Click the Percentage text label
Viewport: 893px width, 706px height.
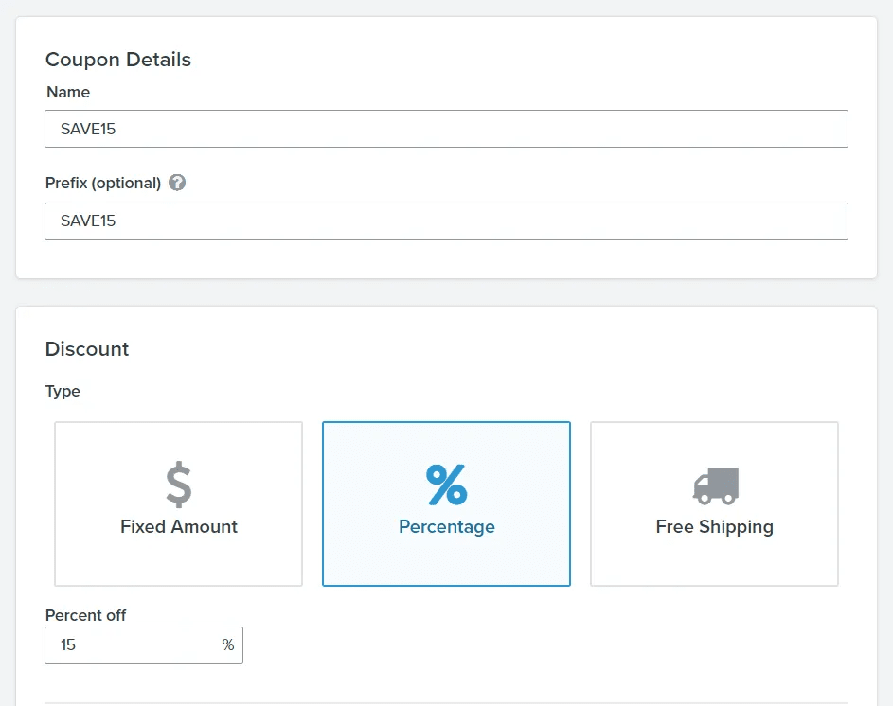447,527
